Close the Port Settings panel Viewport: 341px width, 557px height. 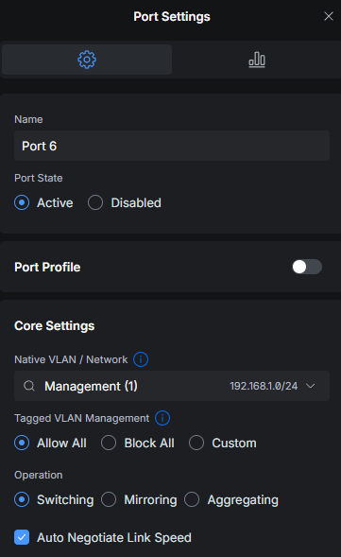[x=329, y=16]
